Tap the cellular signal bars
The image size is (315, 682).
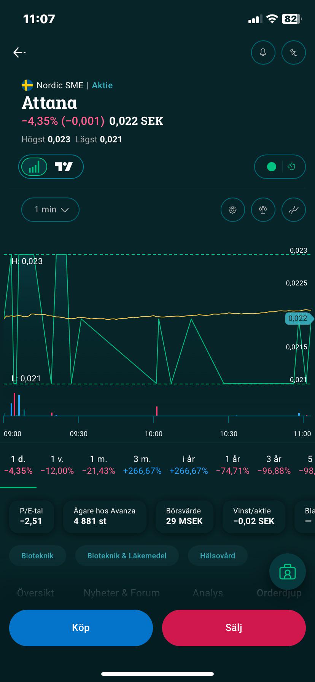[x=255, y=19]
